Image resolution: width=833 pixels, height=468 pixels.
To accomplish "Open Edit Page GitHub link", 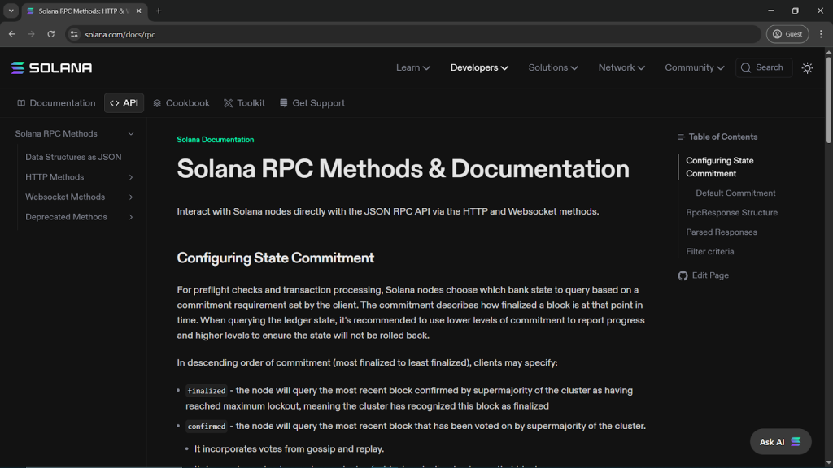I will click(703, 275).
